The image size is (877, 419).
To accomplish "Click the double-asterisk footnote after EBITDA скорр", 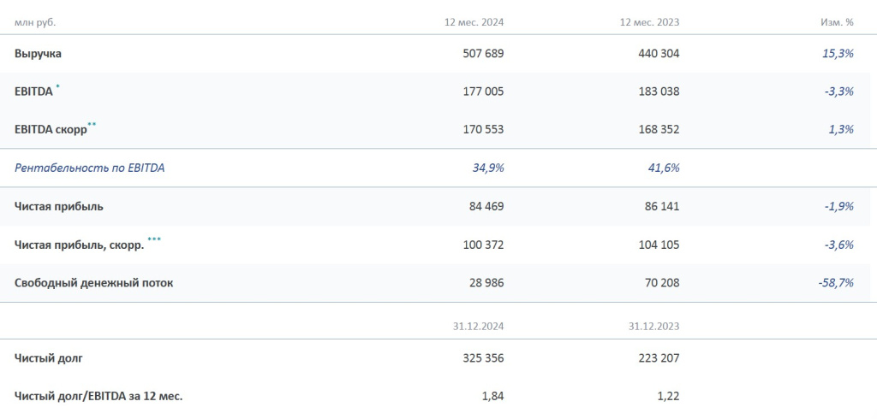I will (x=92, y=125).
